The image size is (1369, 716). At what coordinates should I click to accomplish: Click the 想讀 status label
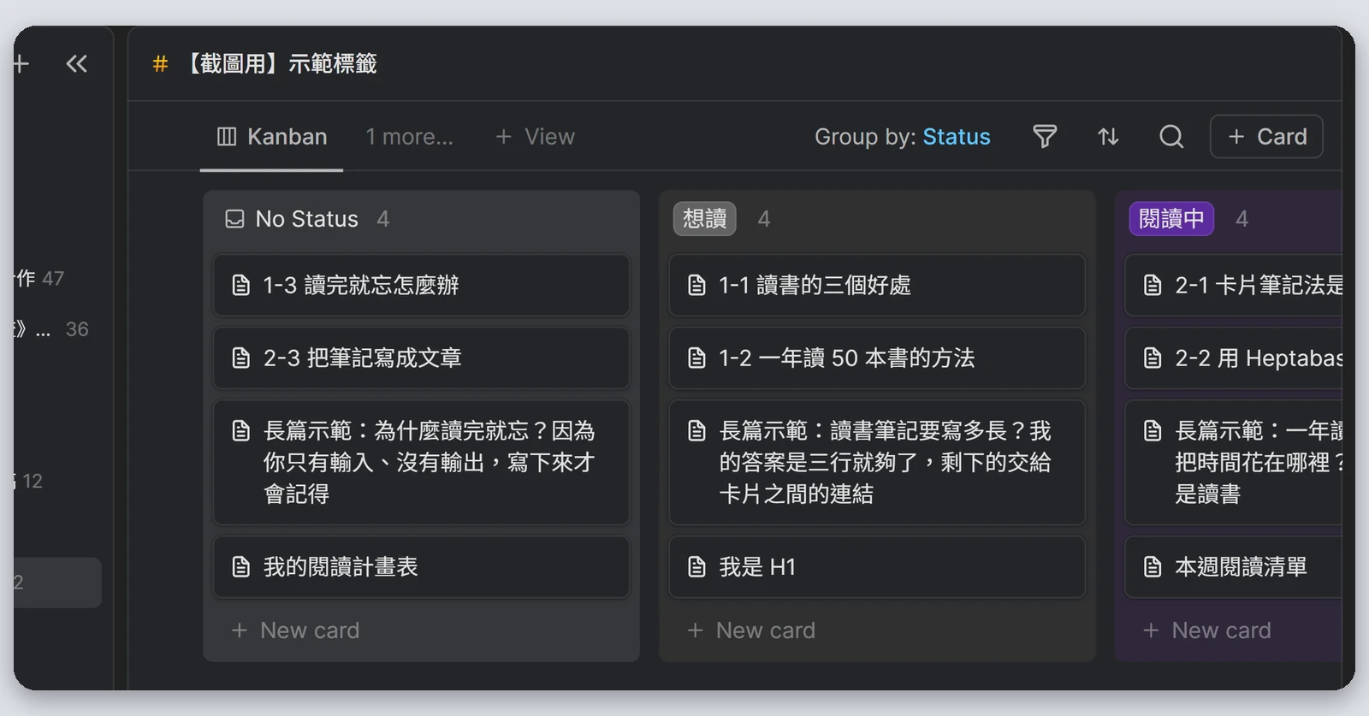tap(704, 219)
